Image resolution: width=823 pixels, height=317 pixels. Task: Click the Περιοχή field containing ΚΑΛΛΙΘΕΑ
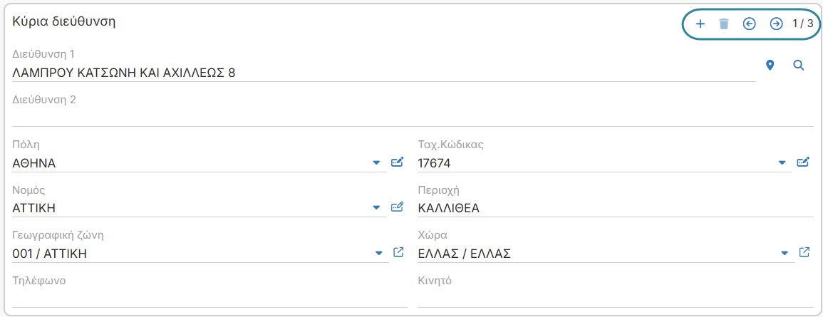[x=615, y=208]
